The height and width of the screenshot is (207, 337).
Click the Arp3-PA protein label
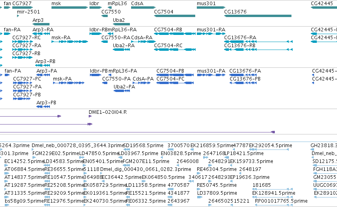pos(47,71)
